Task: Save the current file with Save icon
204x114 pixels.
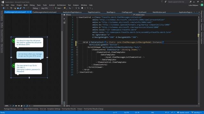Action: click(x=18, y=8)
